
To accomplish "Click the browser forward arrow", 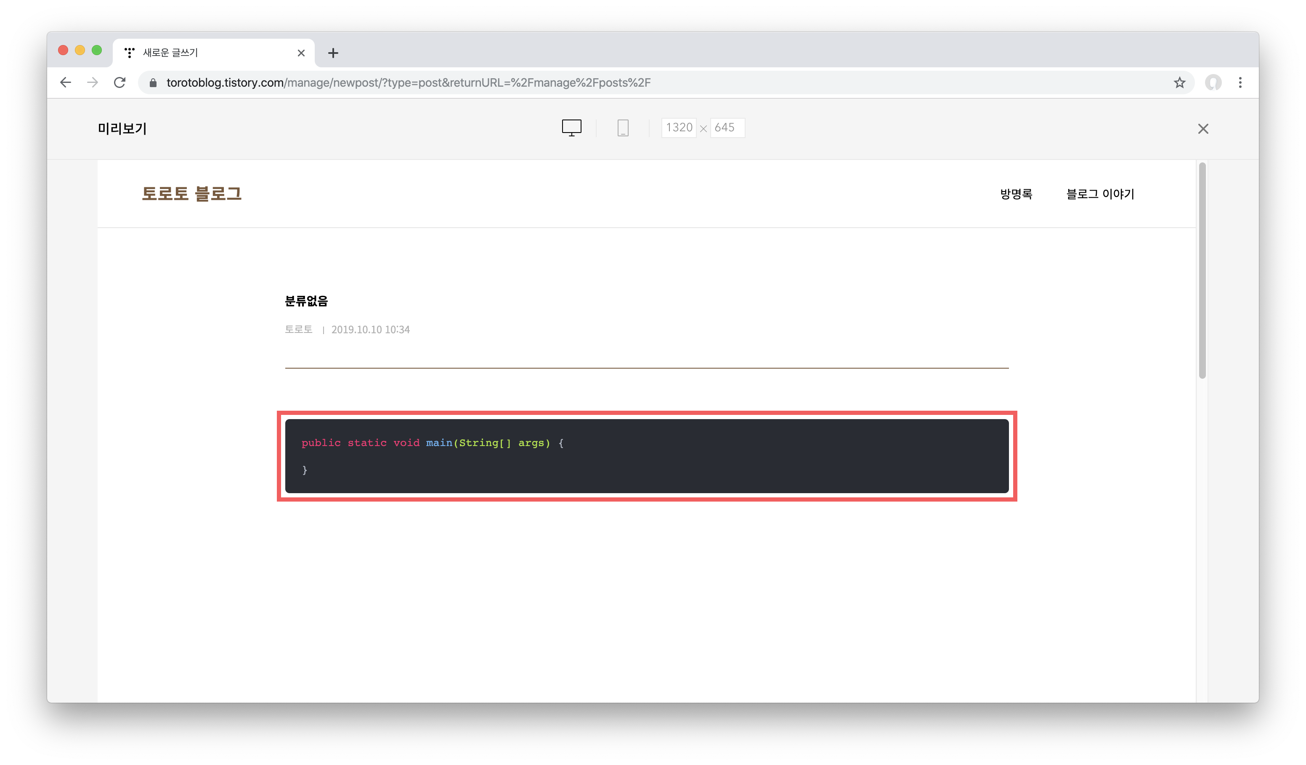I will click(93, 82).
